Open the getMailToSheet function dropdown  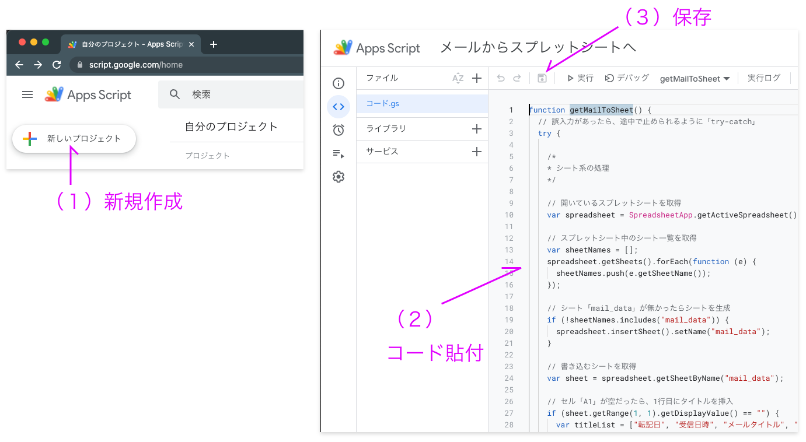(x=695, y=78)
